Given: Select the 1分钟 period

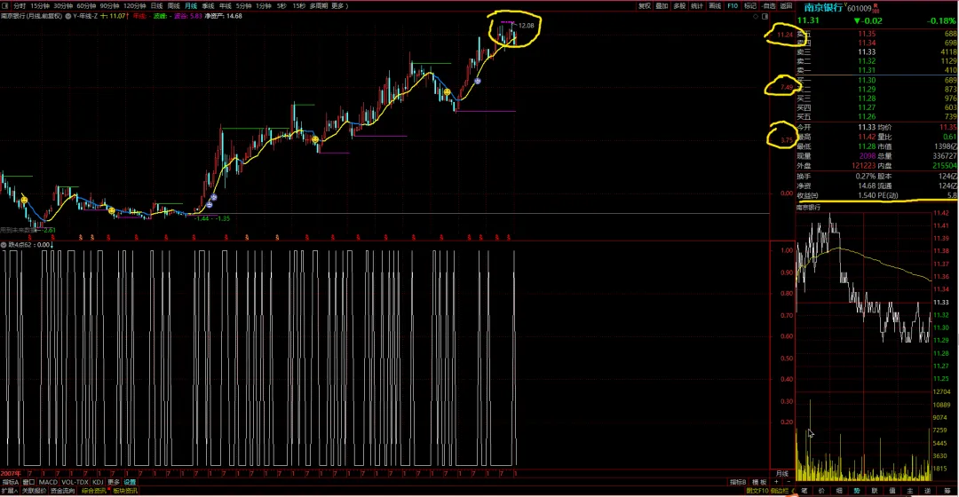Looking at the screenshot, I should pyautogui.click(x=264, y=5).
